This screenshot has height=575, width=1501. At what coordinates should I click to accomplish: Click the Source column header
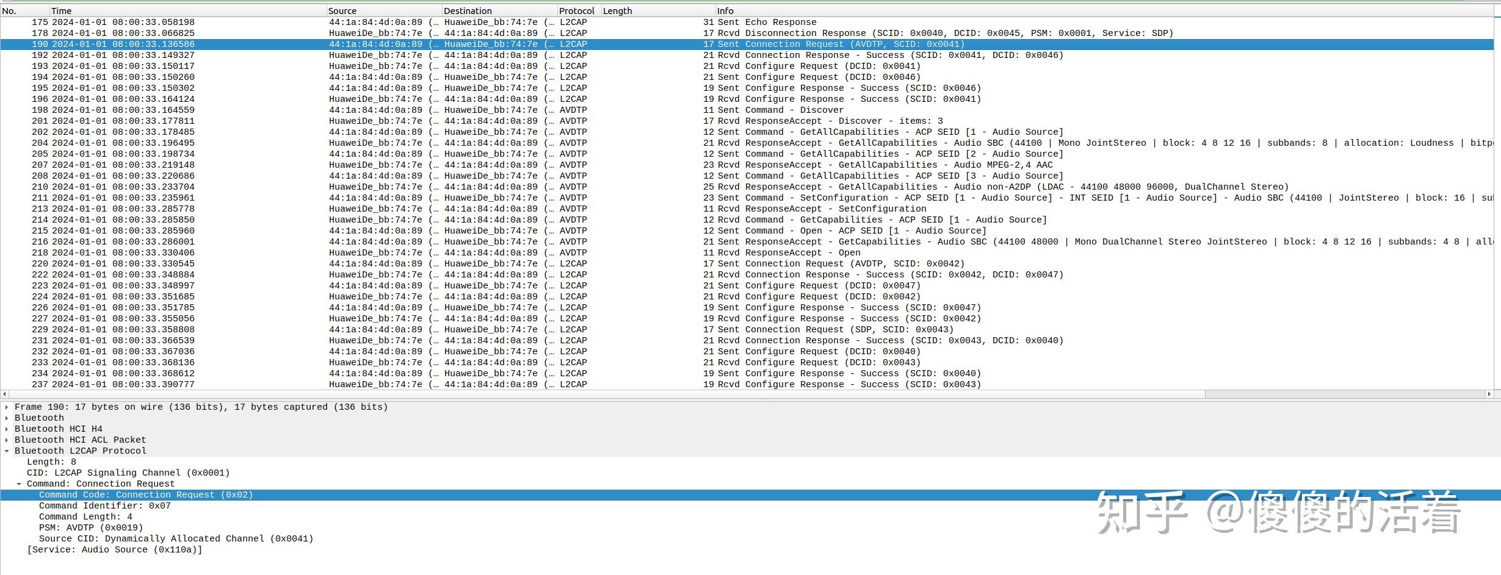[384, 10]
